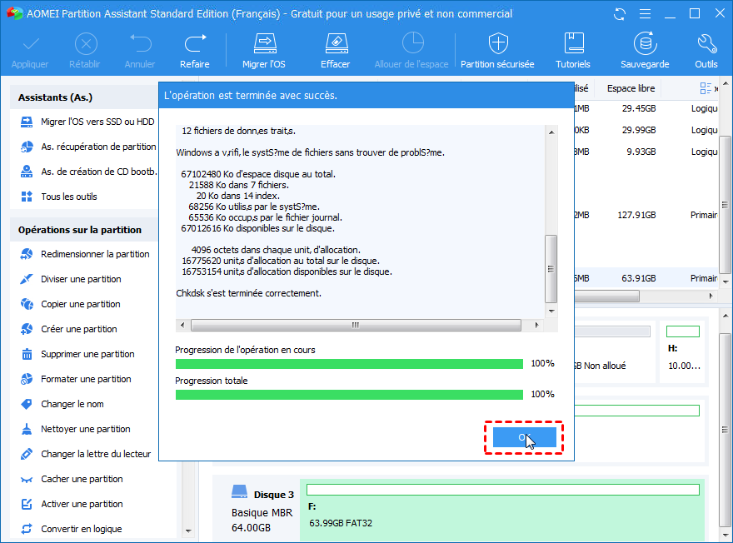Select the row with 127.91GB free
Viewport: 733px width, 543px height.
646,216
